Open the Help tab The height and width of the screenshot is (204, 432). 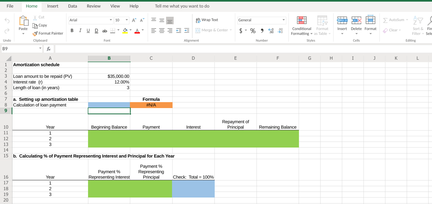[134, 6]
